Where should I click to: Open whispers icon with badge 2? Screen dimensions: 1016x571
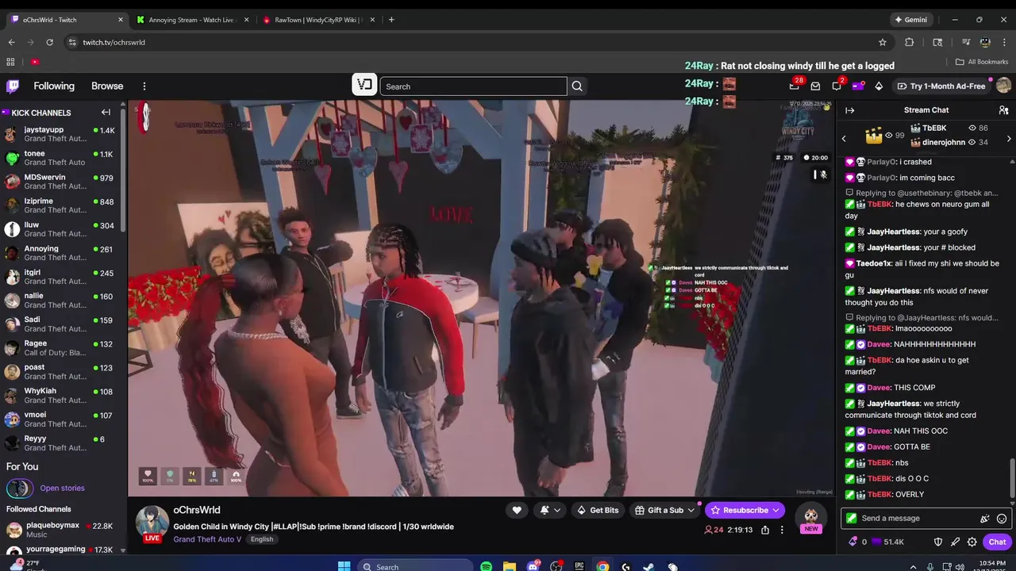837,86
